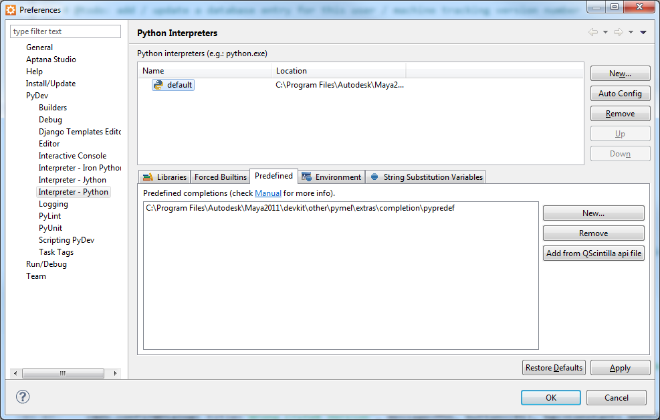Select Django Templates Editor item
This screenshot has height=420, width=660.
click(80, 132)
